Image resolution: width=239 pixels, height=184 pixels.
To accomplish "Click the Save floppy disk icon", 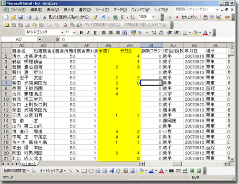I will (x=21, y=17).
